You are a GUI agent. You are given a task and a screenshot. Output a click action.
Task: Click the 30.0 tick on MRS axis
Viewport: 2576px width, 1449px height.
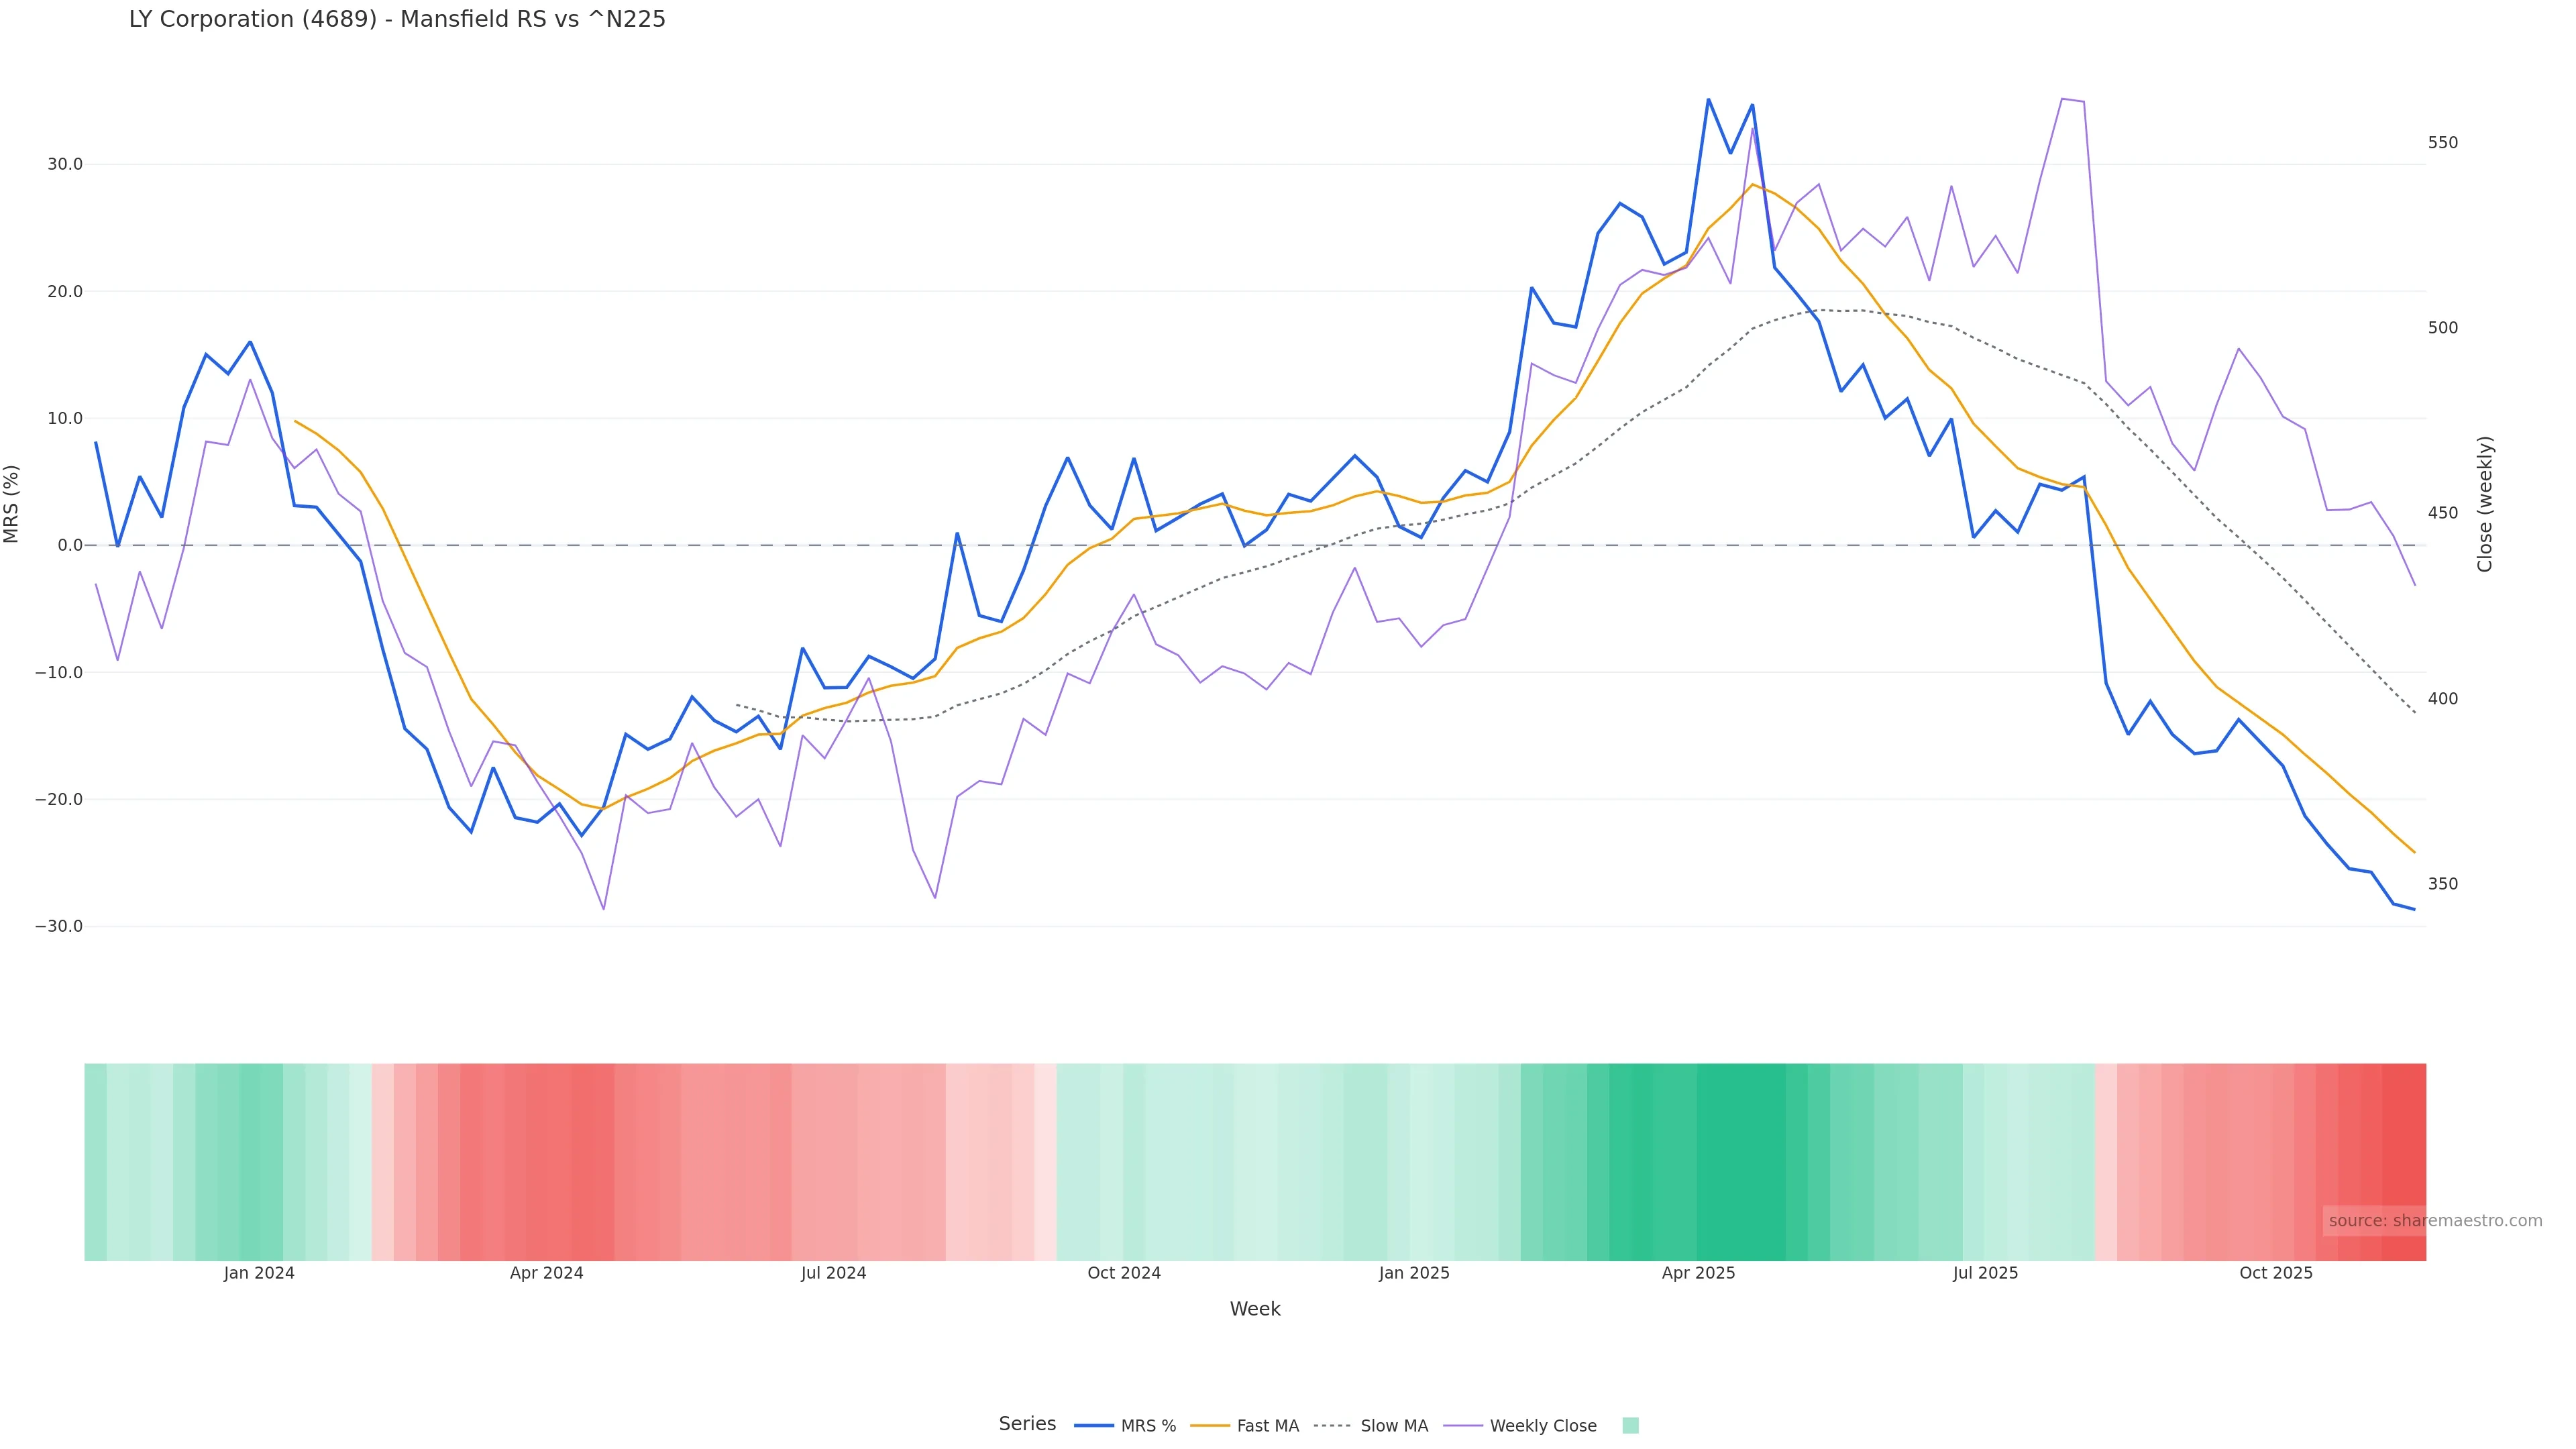tap(65, 164)
